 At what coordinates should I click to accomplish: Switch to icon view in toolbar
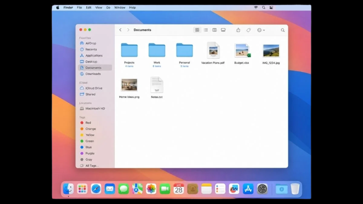[197, 30]
